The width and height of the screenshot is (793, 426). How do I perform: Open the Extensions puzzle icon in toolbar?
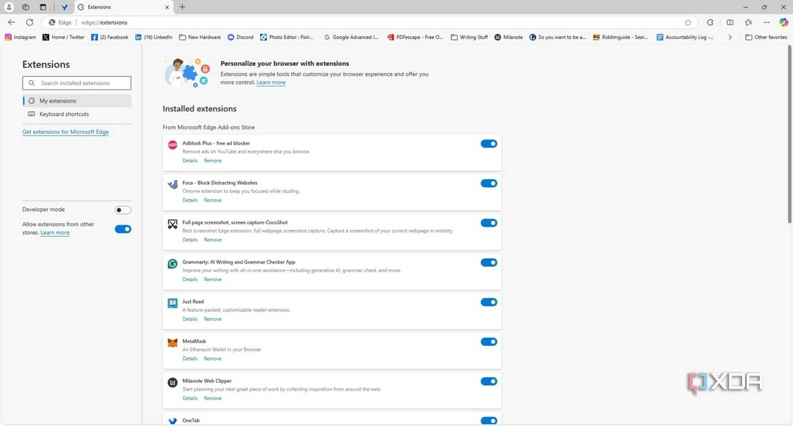tap(710, 23)
